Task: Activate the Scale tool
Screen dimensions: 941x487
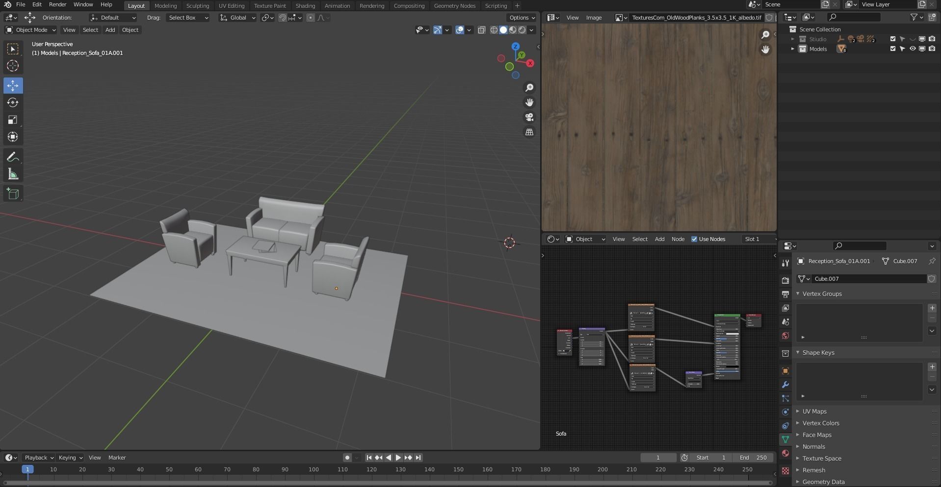Action: point(13,120)
